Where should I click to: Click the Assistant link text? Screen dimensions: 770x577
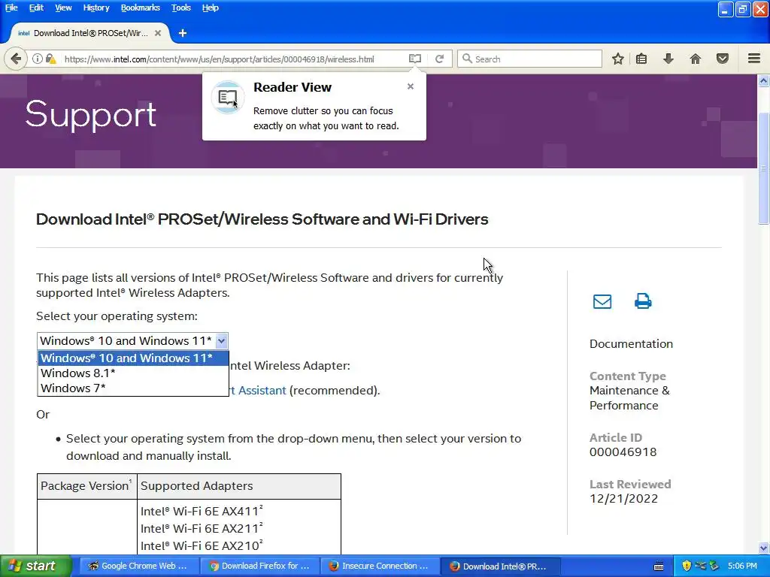(x=258, y=391)
